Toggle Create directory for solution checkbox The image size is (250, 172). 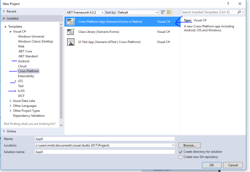tap(181, 152)
